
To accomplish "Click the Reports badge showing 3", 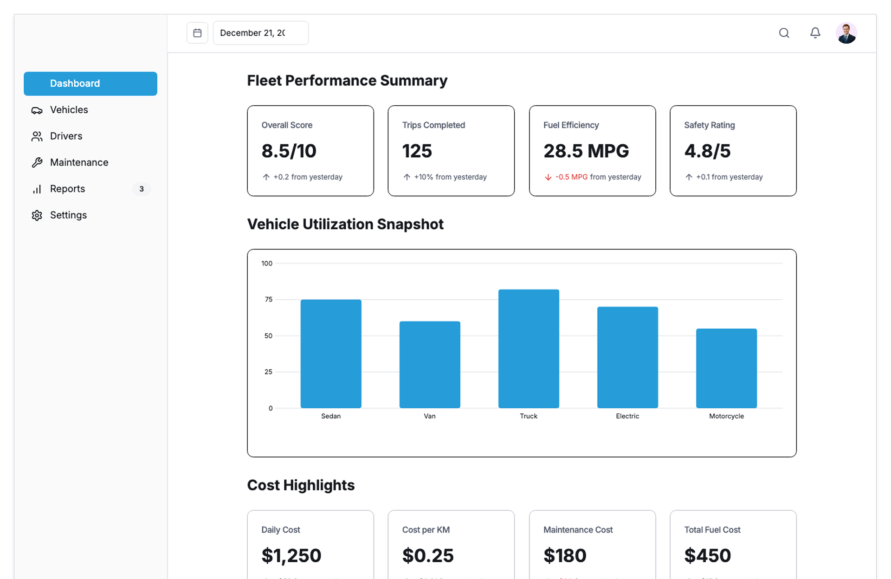I will tap(142, 189).
